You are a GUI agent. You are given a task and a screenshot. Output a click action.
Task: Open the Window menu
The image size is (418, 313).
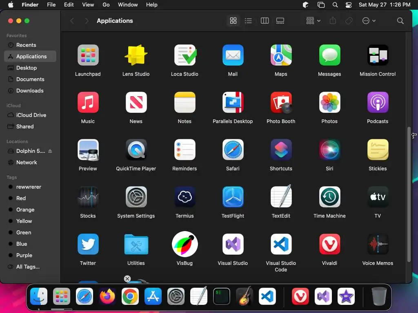pyautogui.click(x=128, y=5)
